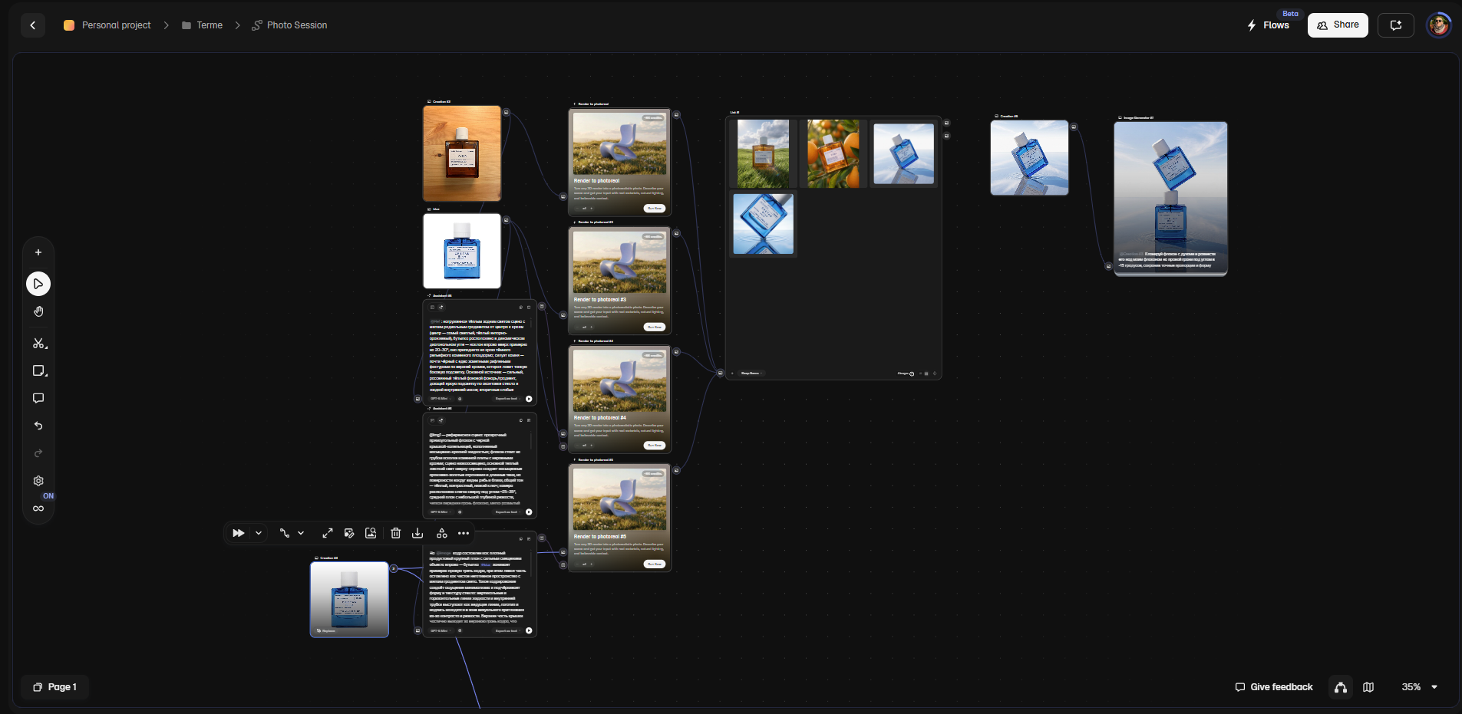Expand the connector style dropdown arrow

click(301, 533)
